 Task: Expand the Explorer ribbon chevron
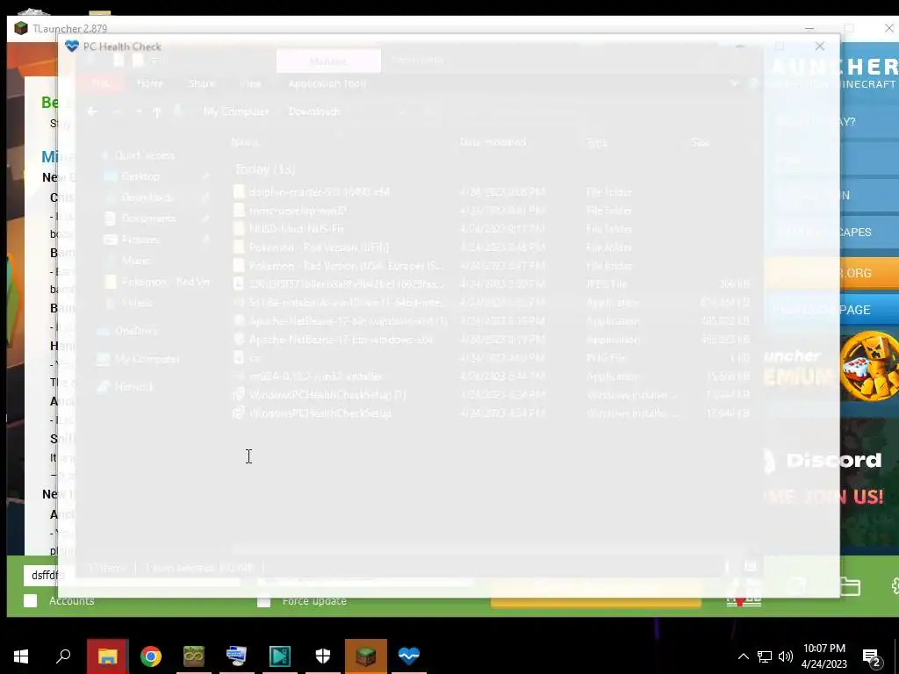click(734, 83)
